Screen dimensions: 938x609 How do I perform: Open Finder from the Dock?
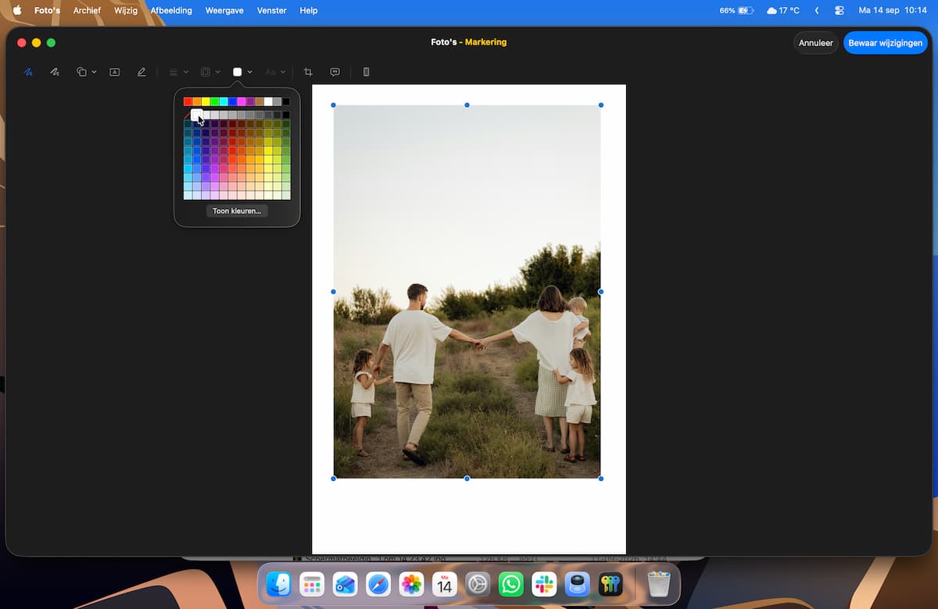pos(279,584)
